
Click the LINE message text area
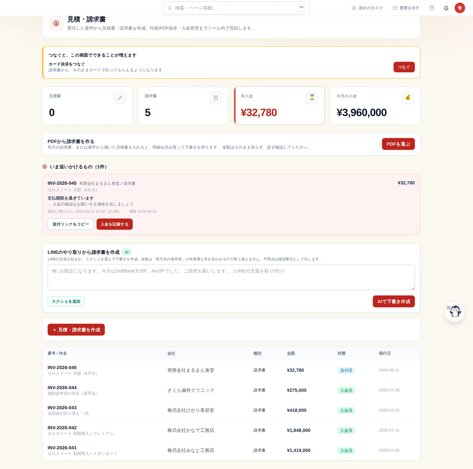[x=231, y=277]
